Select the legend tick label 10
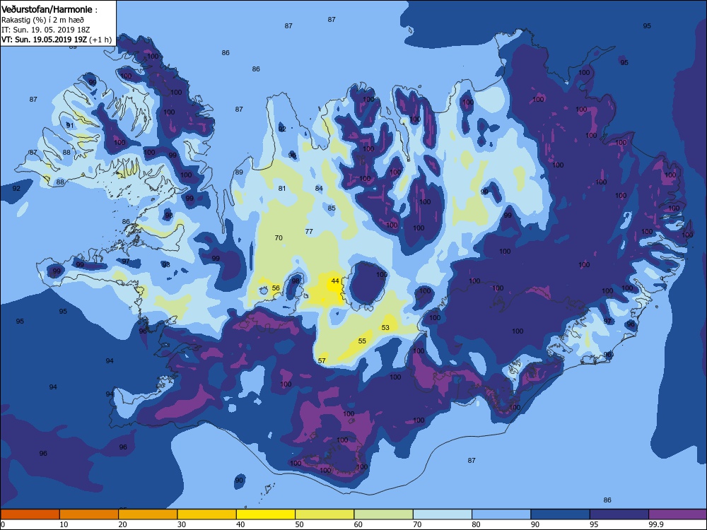This screenshot has width=707, height=530. [x=64, y=524]
